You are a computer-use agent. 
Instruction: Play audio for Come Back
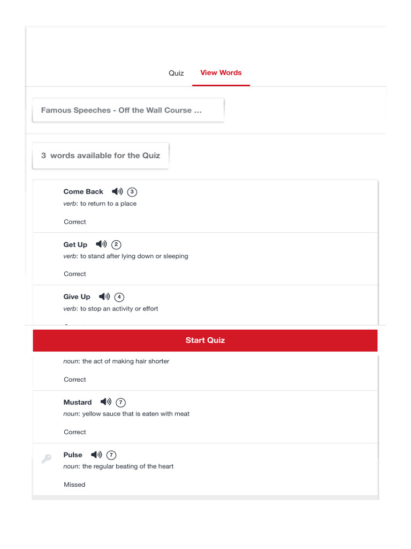point(117,191)
